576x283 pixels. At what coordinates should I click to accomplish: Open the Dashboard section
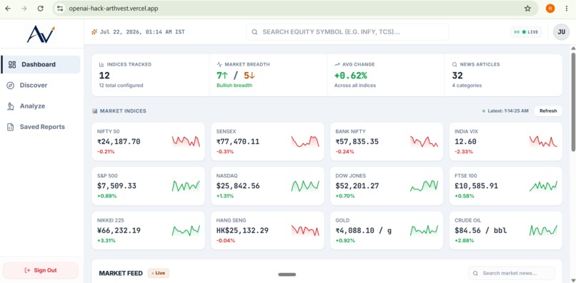click(x=41, y=65)
